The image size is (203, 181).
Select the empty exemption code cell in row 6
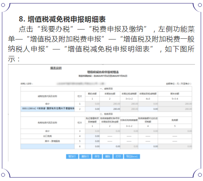(47, 146)
